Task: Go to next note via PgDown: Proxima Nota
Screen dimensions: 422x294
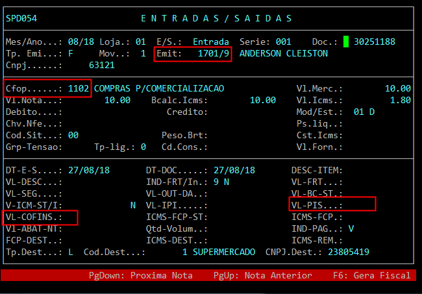Action: click(x=141, y=275)
